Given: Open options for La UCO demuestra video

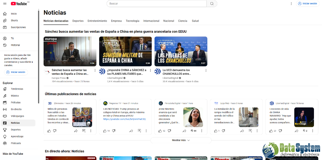Looking at the screenshot, I should point(206,70).
